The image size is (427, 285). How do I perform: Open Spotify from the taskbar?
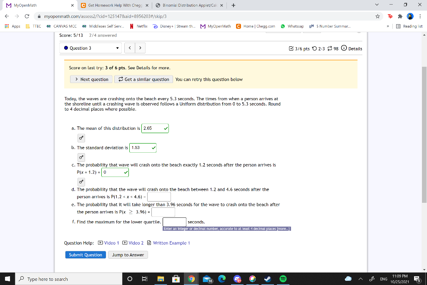click(284, 279)
